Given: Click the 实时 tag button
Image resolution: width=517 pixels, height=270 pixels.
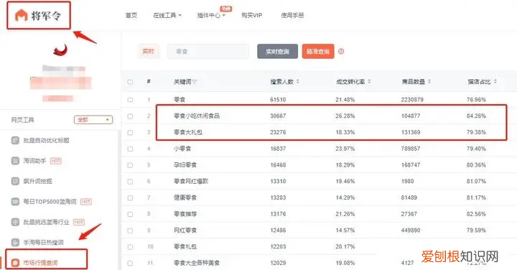Looking at the screenshot, I should pyautogui.click(x=148, y=52).
